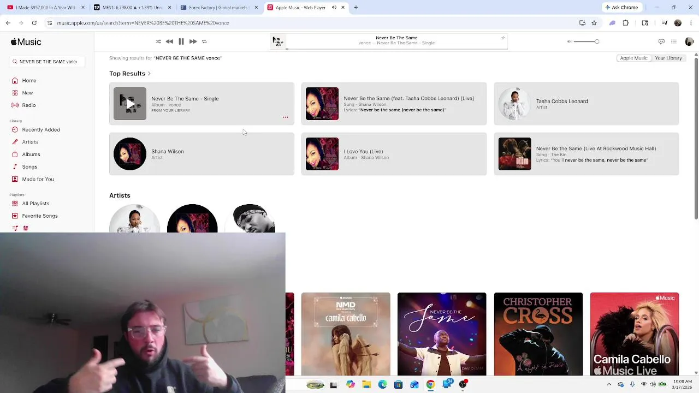Open the Chrome profile avatar

[x=678, y=23]
